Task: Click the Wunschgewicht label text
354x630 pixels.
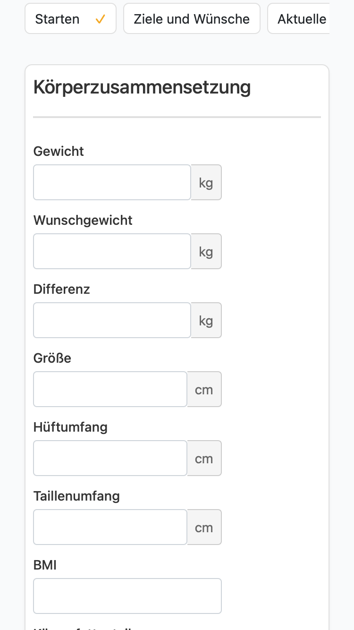Action: point(83,221)
